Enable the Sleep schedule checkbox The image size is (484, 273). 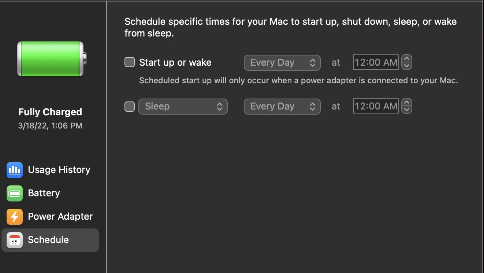[x=130, y=107]
